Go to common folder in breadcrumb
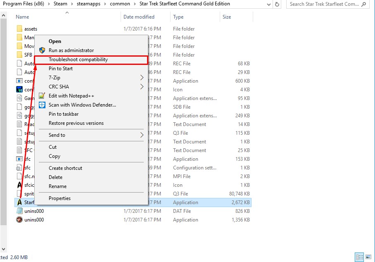 pos(120,4)
